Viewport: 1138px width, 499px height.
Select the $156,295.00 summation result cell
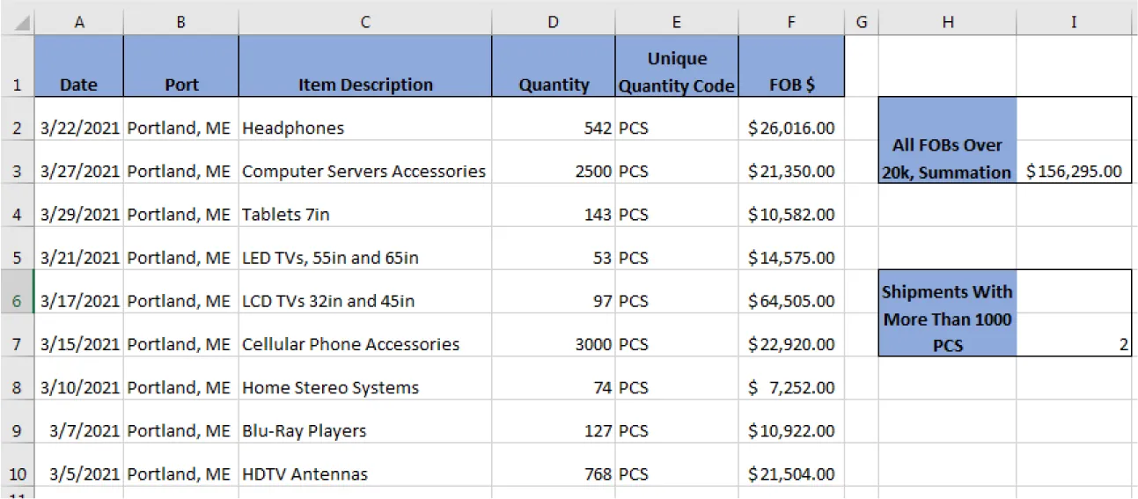click(1074, 171)
